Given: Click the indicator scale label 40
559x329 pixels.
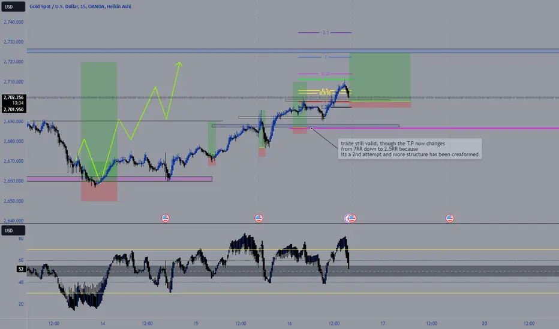Looking at the screenshot, I should click(21, 282).
